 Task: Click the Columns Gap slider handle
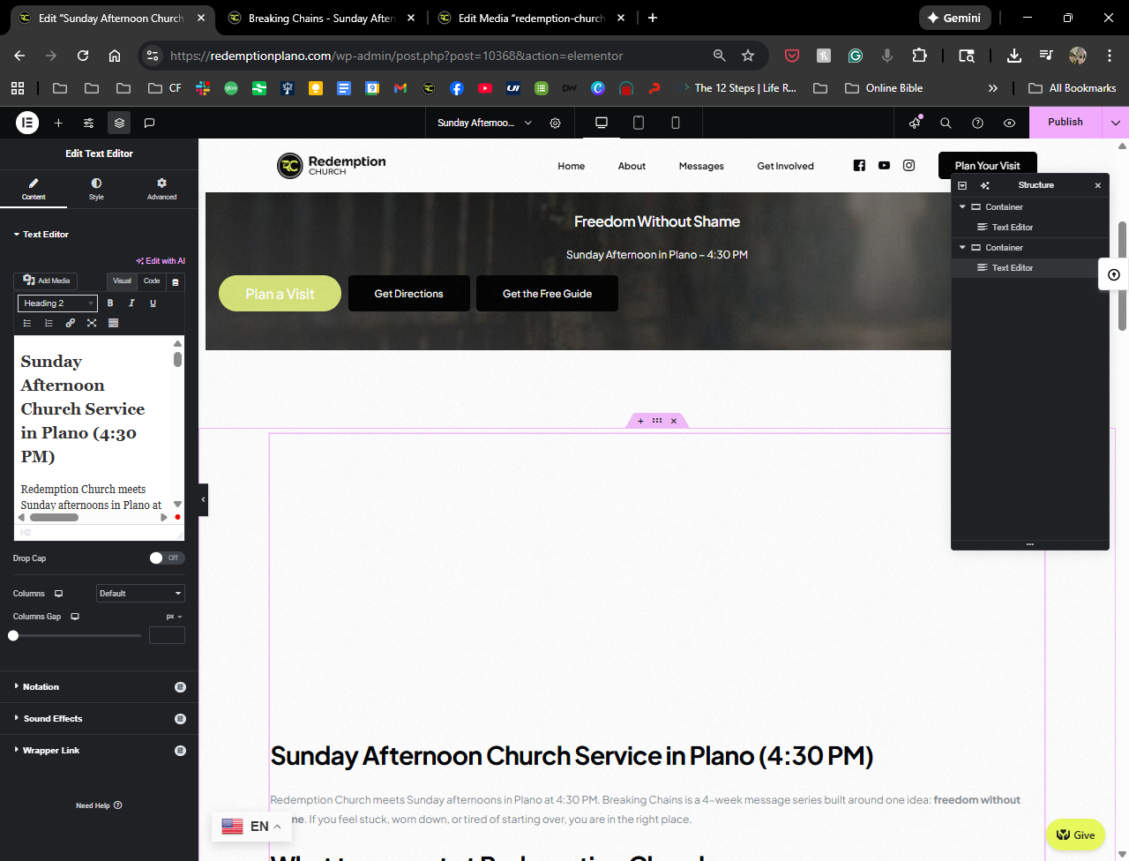(x=13, y=635)
